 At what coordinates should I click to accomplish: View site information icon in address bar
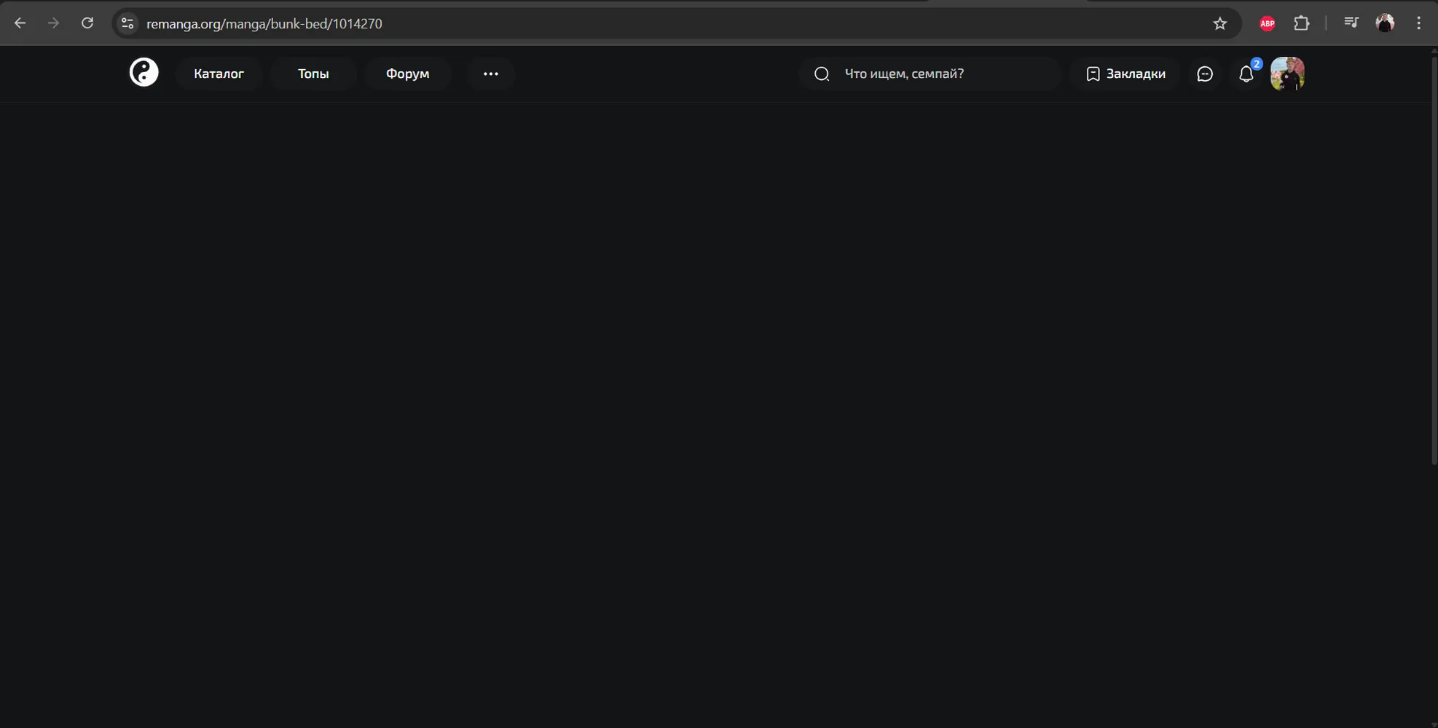pyautogui.click(x=127, y=23)
